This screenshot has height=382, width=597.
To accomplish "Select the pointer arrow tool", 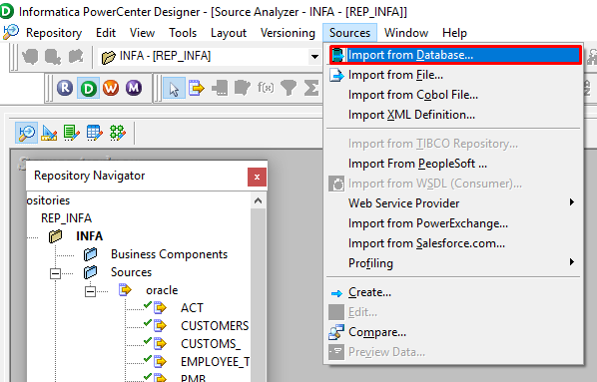I will coord(174,88).
